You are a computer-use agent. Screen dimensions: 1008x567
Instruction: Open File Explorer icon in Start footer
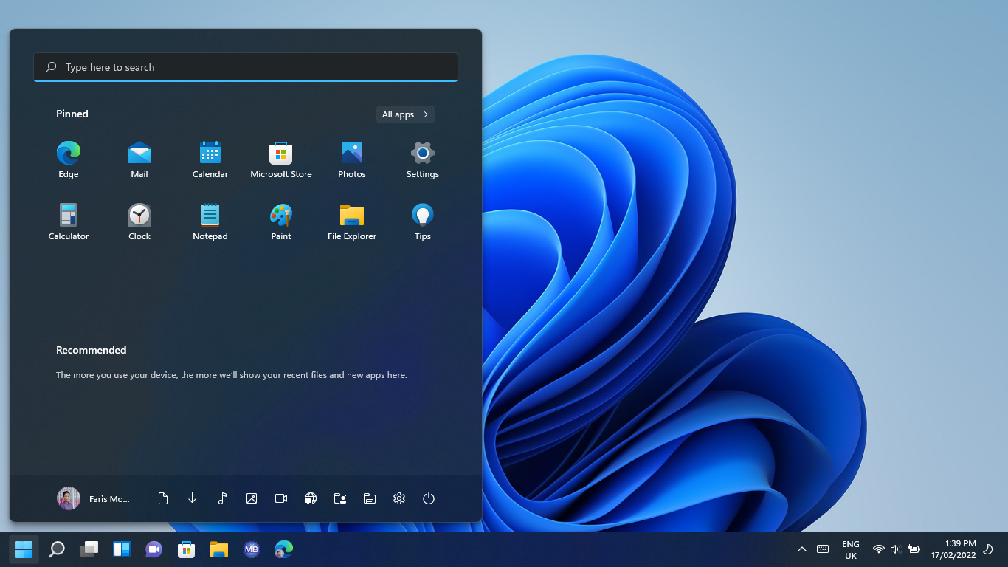(x=370, y=498)
